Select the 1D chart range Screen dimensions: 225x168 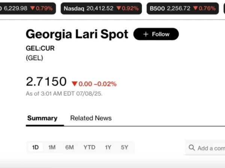[35, 147]
